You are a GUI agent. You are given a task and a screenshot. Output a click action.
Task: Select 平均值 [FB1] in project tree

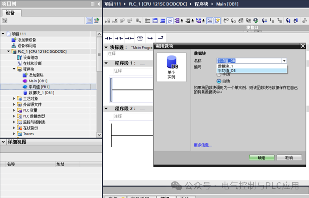39,87
